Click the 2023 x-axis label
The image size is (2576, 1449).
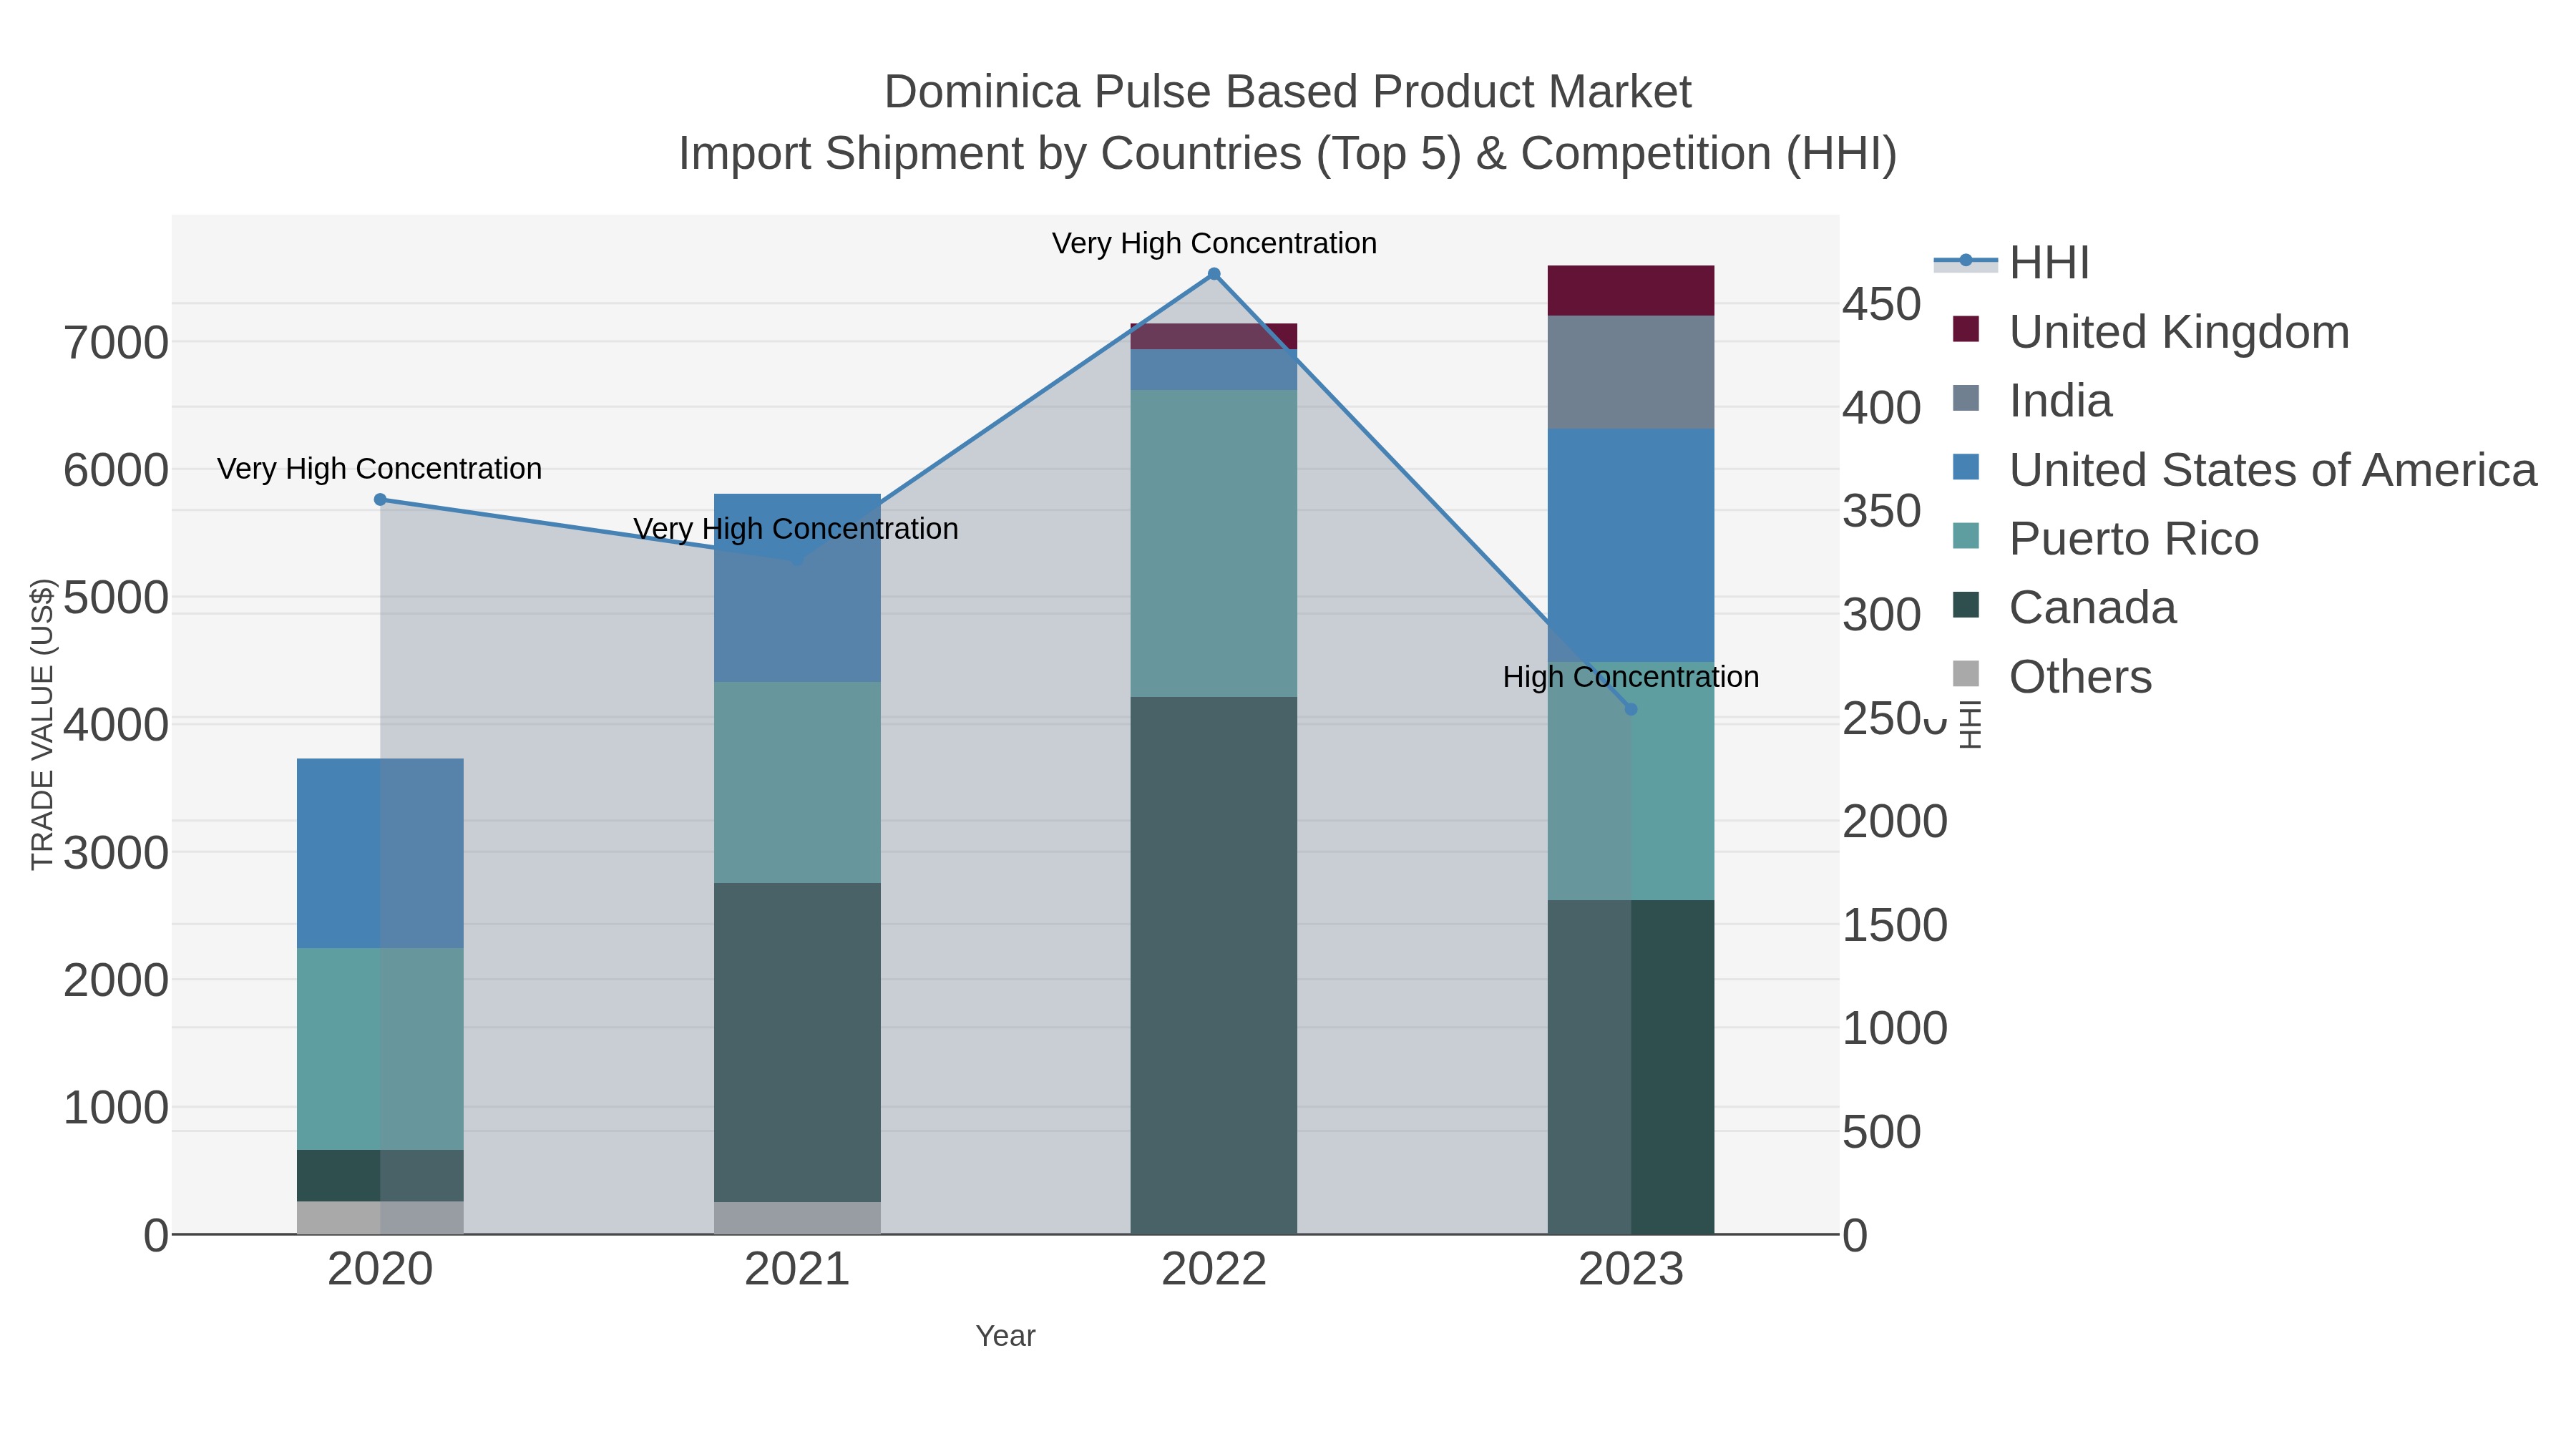[1631, 1270]
